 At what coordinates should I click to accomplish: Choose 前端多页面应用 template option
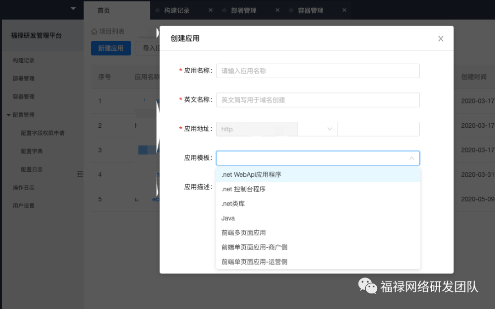pyautogui.click(x=318, y=233)
